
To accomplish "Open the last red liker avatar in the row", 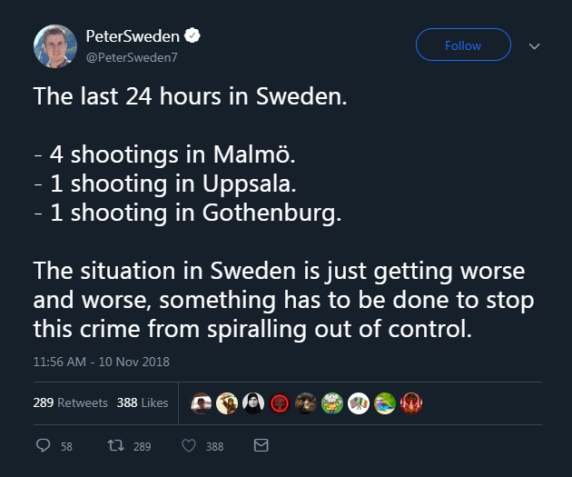I will pyautogui.click(x=411, y=402).
